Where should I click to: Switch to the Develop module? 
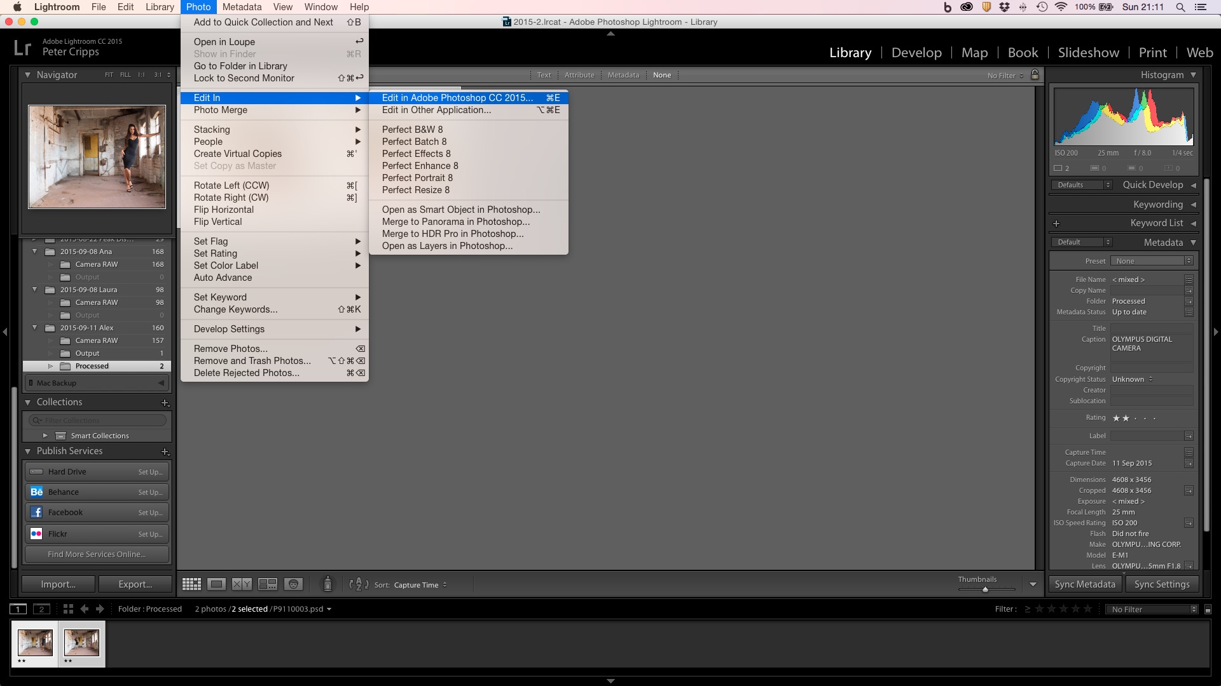[x=916, y=53]
